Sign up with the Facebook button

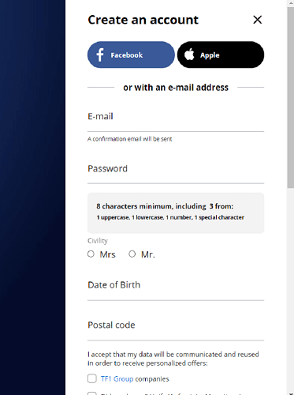coord(131,55)
